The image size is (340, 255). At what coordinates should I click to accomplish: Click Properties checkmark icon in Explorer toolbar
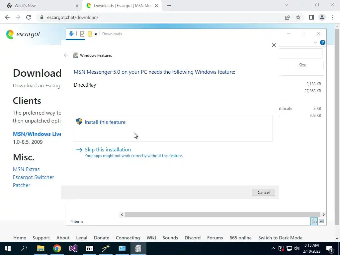82,34
